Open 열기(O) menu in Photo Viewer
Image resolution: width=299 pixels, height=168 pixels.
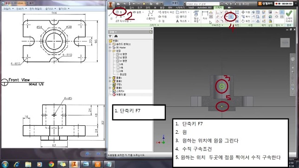pyautogui.click(x=64, y=9)
